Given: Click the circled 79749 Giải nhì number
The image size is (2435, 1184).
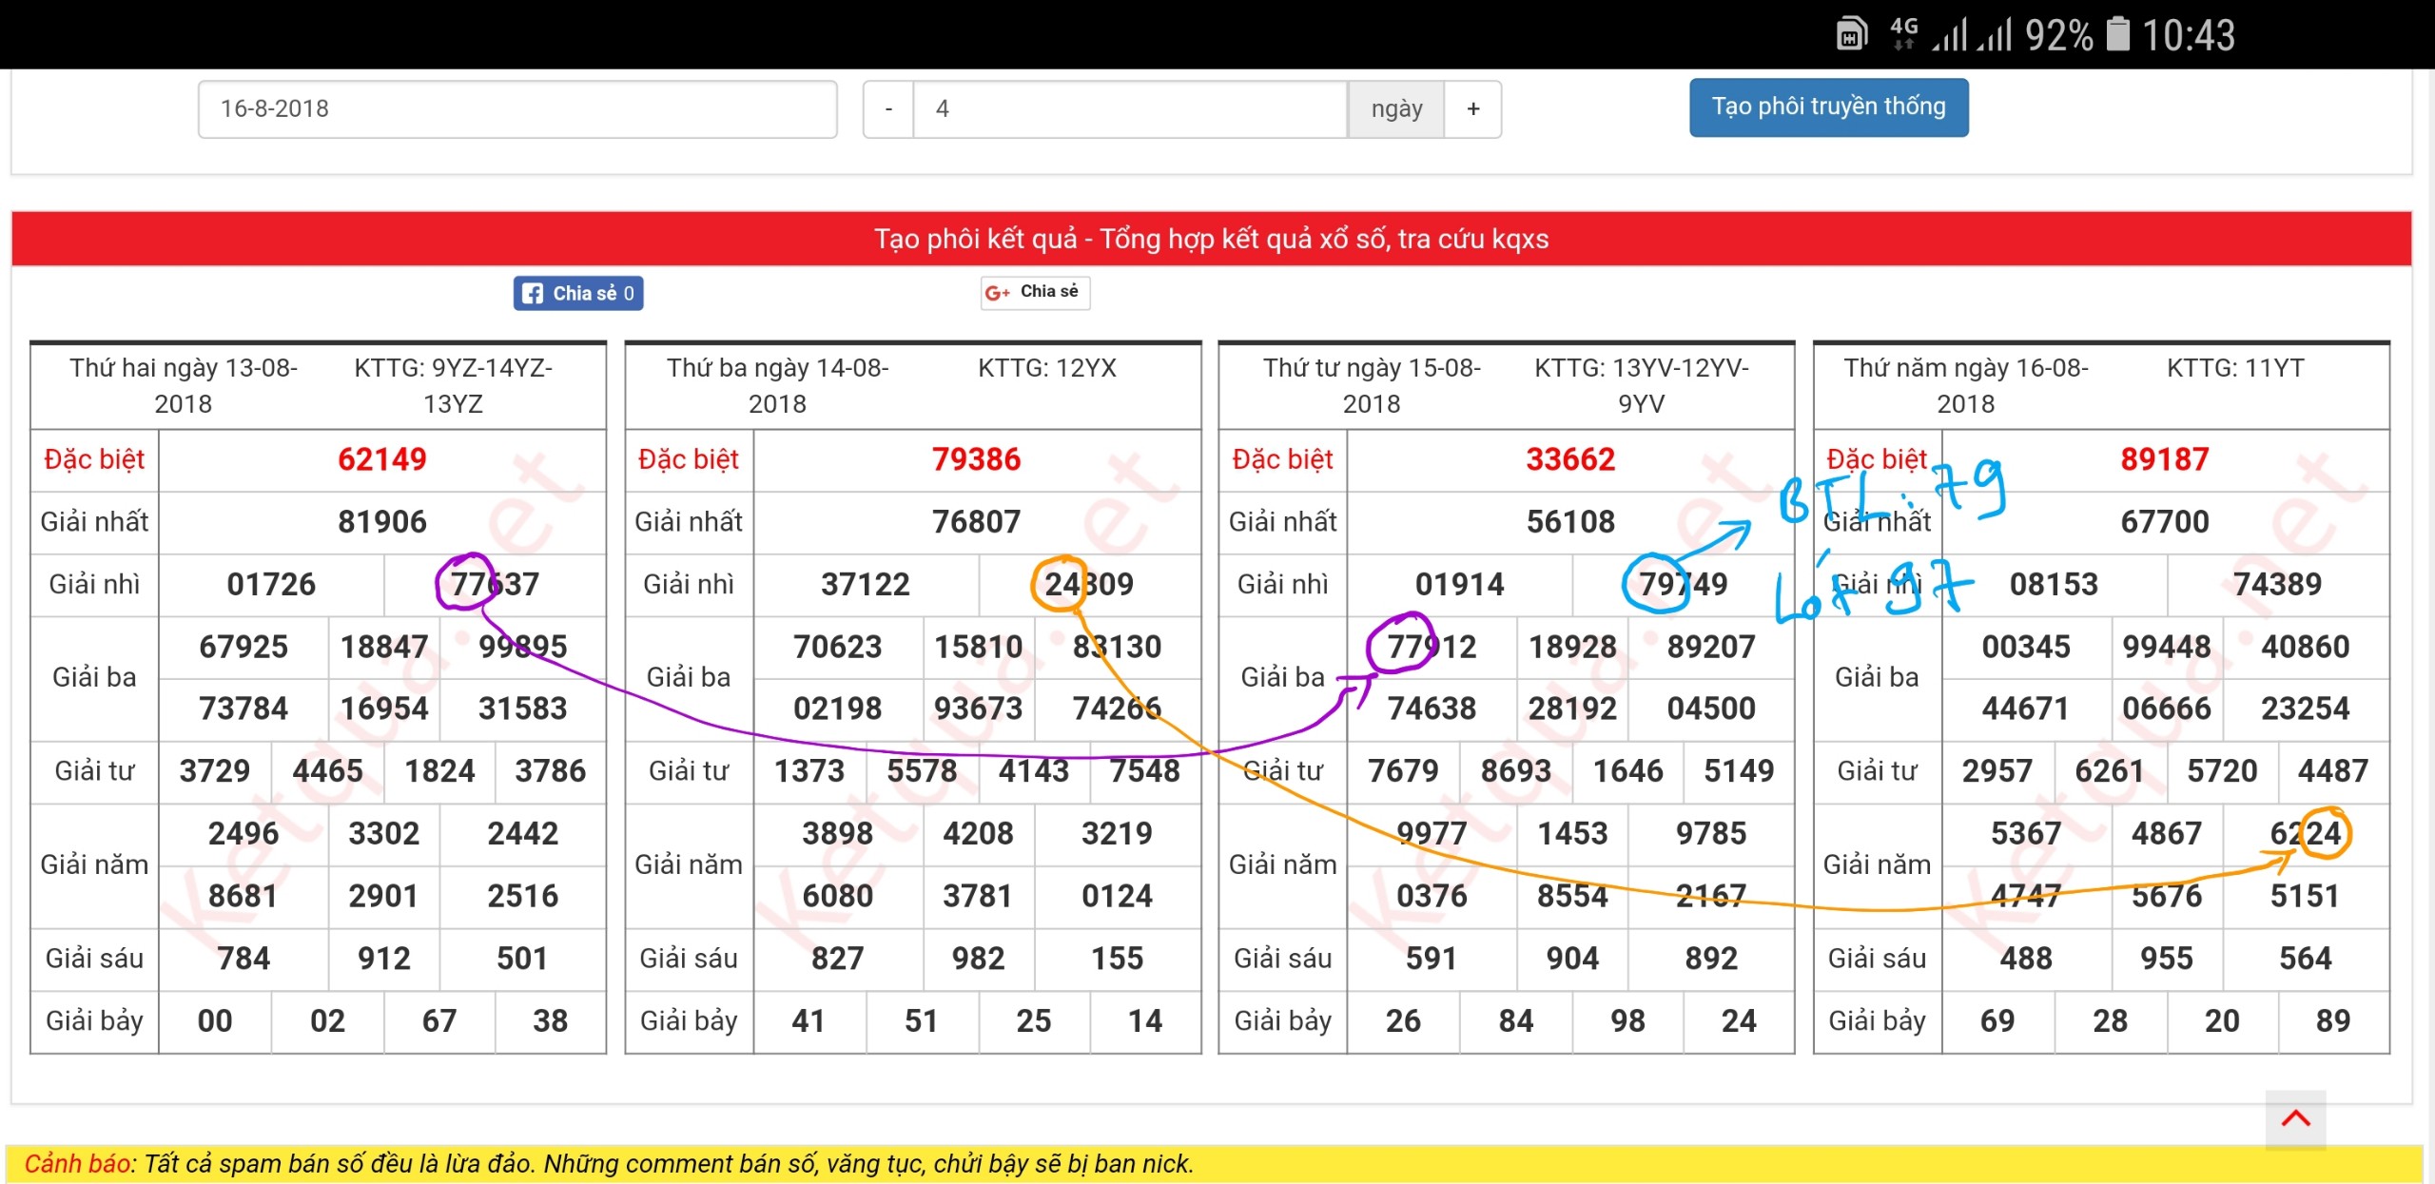Looking at the screenshot, I should (x=1682, y=584).
